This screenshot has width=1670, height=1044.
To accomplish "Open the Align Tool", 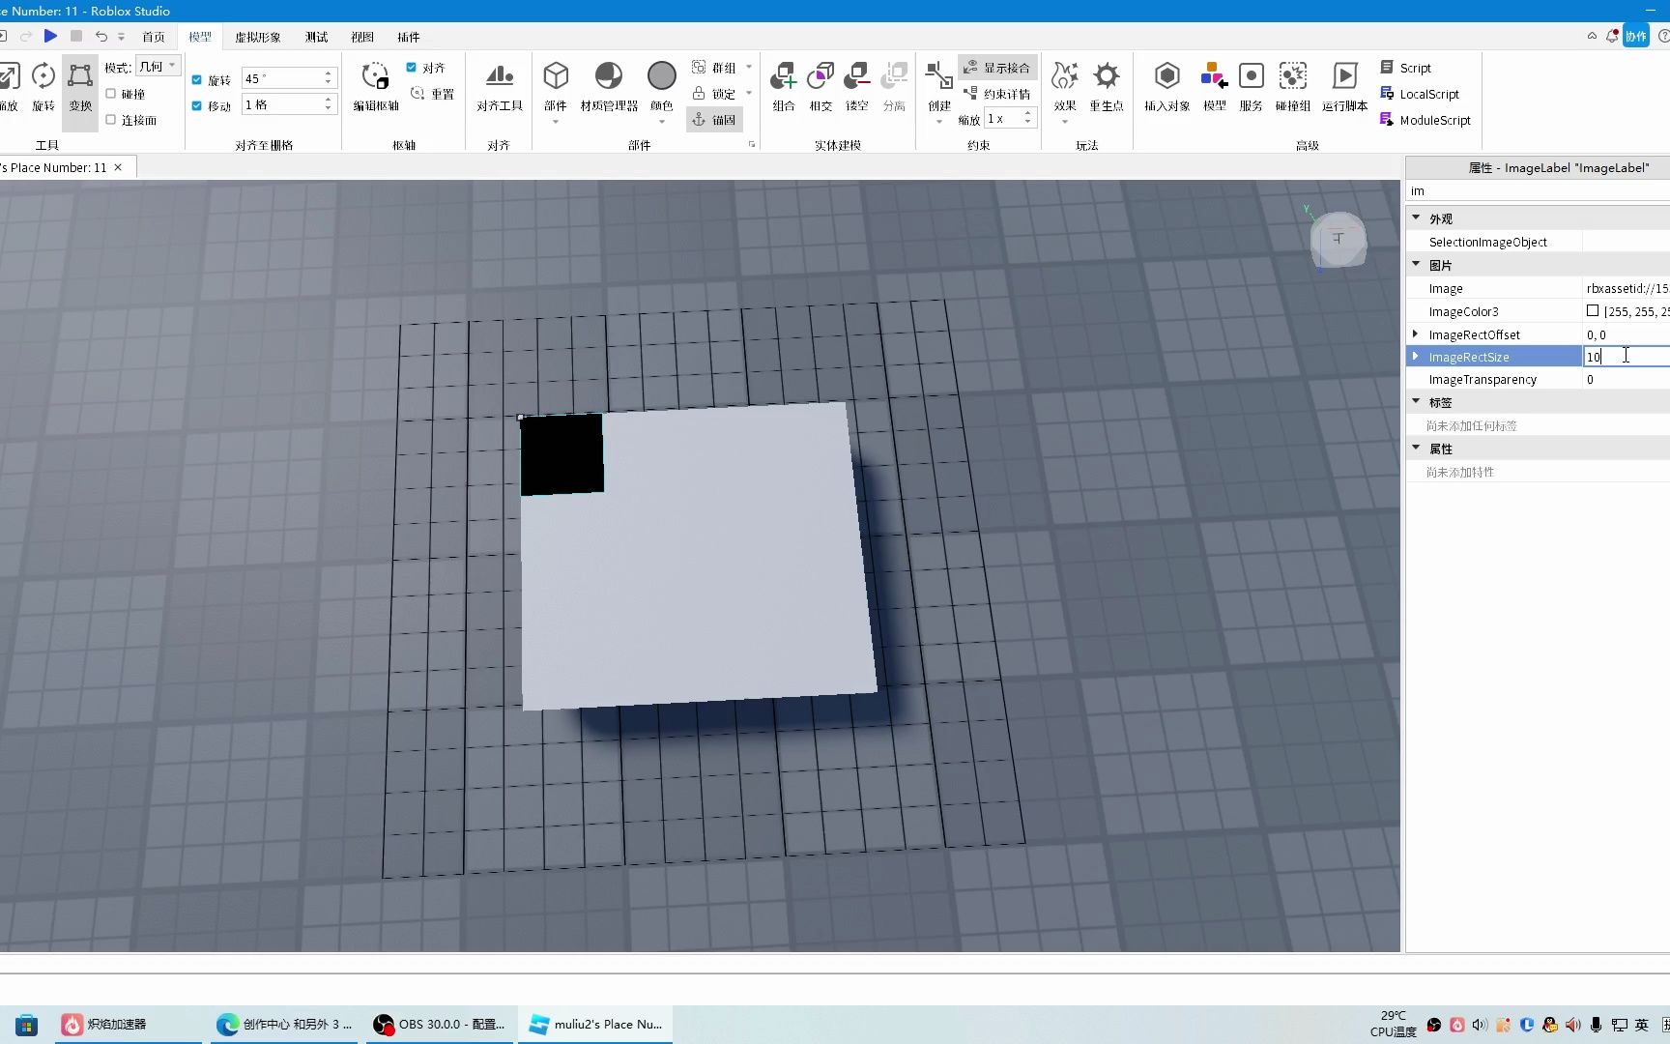I will click(500, 87).
